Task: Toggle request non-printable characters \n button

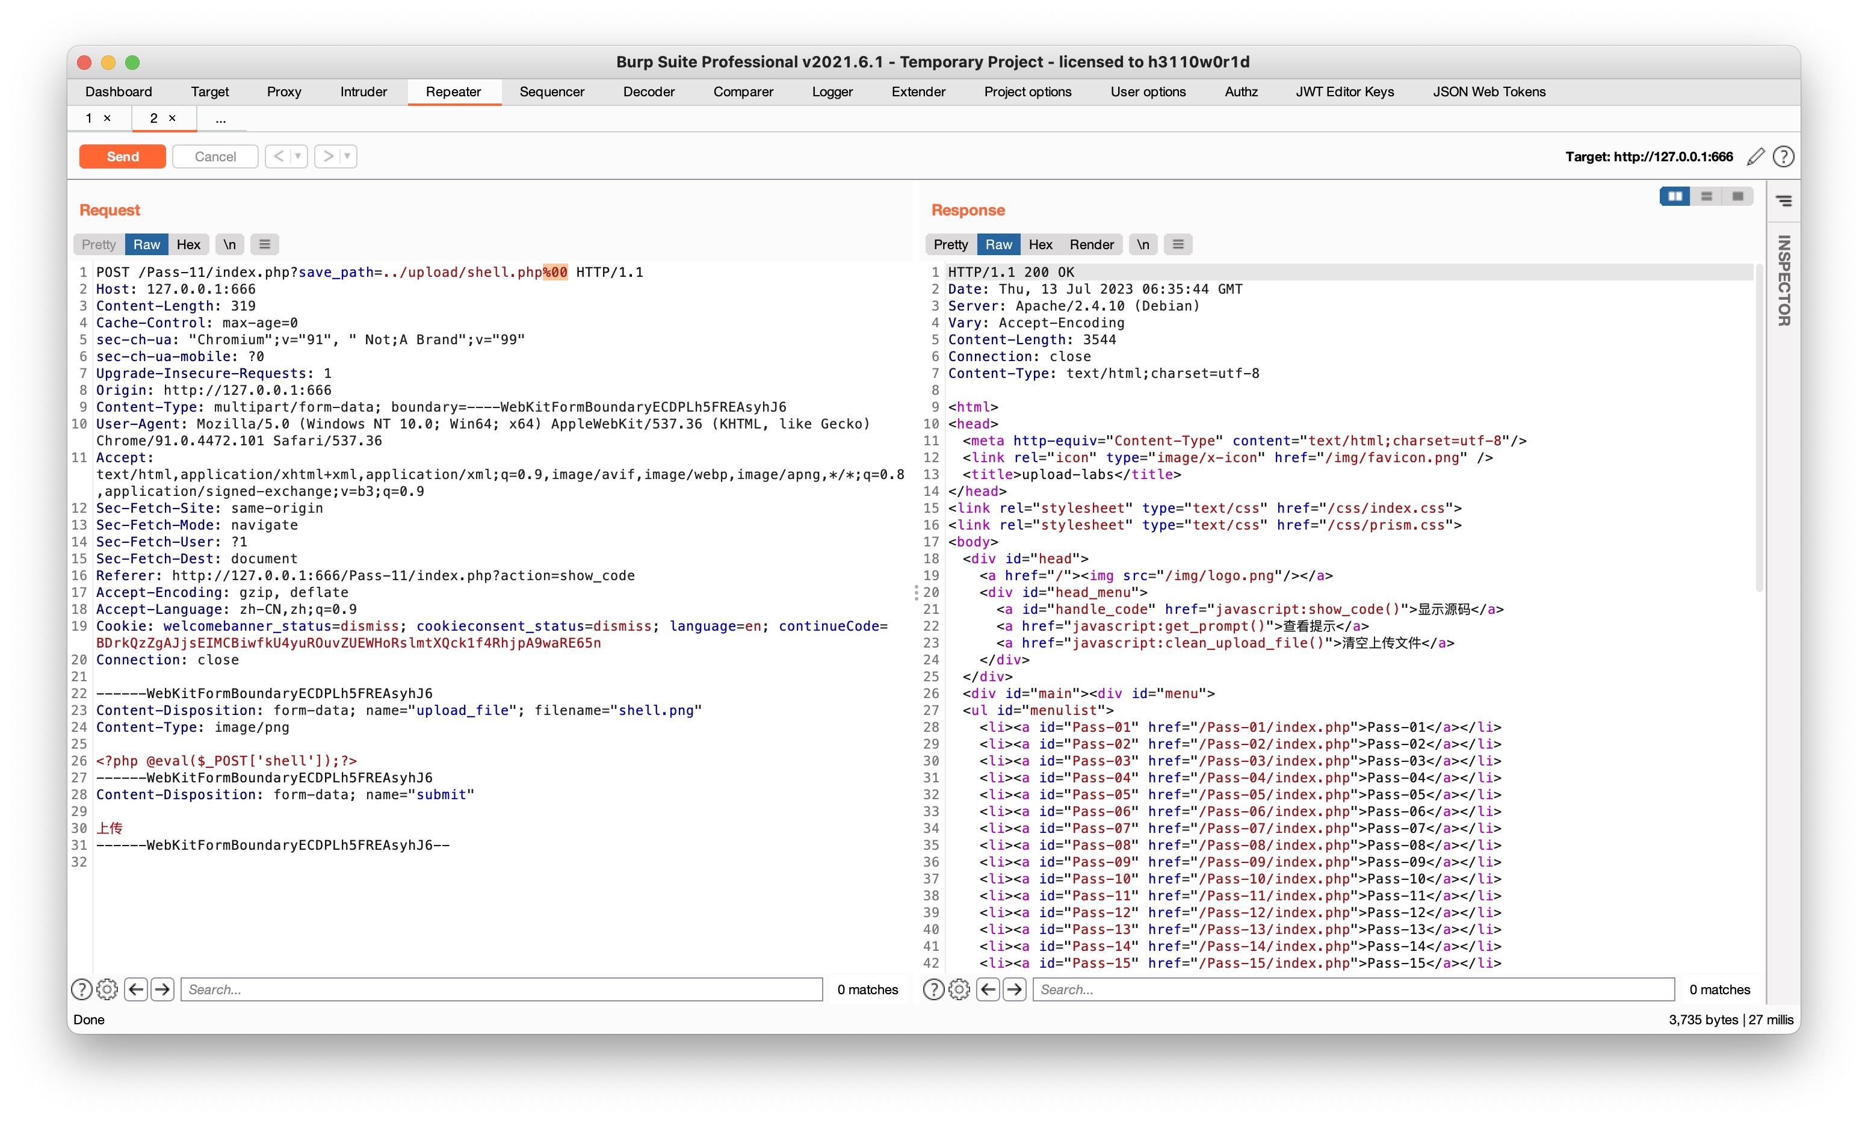Action: click(229, 244)
